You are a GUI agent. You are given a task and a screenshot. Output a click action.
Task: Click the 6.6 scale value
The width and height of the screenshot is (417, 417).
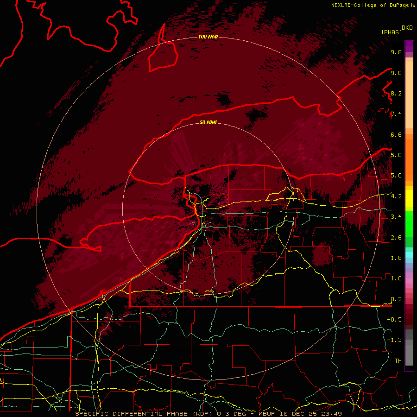point(396,134)
